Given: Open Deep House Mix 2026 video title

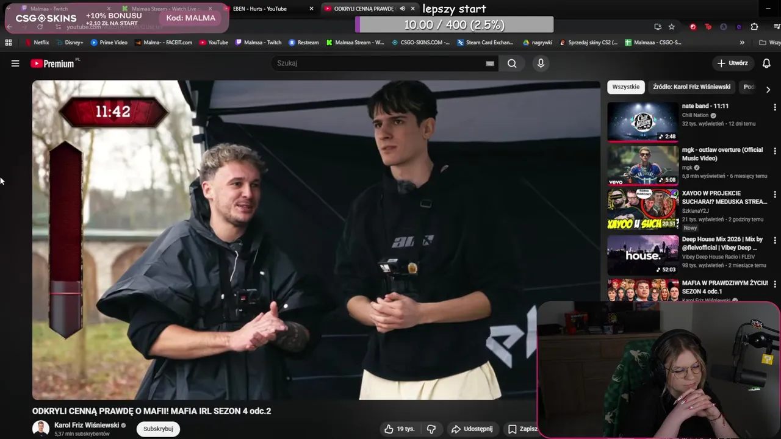Looking at the screenshot, I should coord(722,244).
